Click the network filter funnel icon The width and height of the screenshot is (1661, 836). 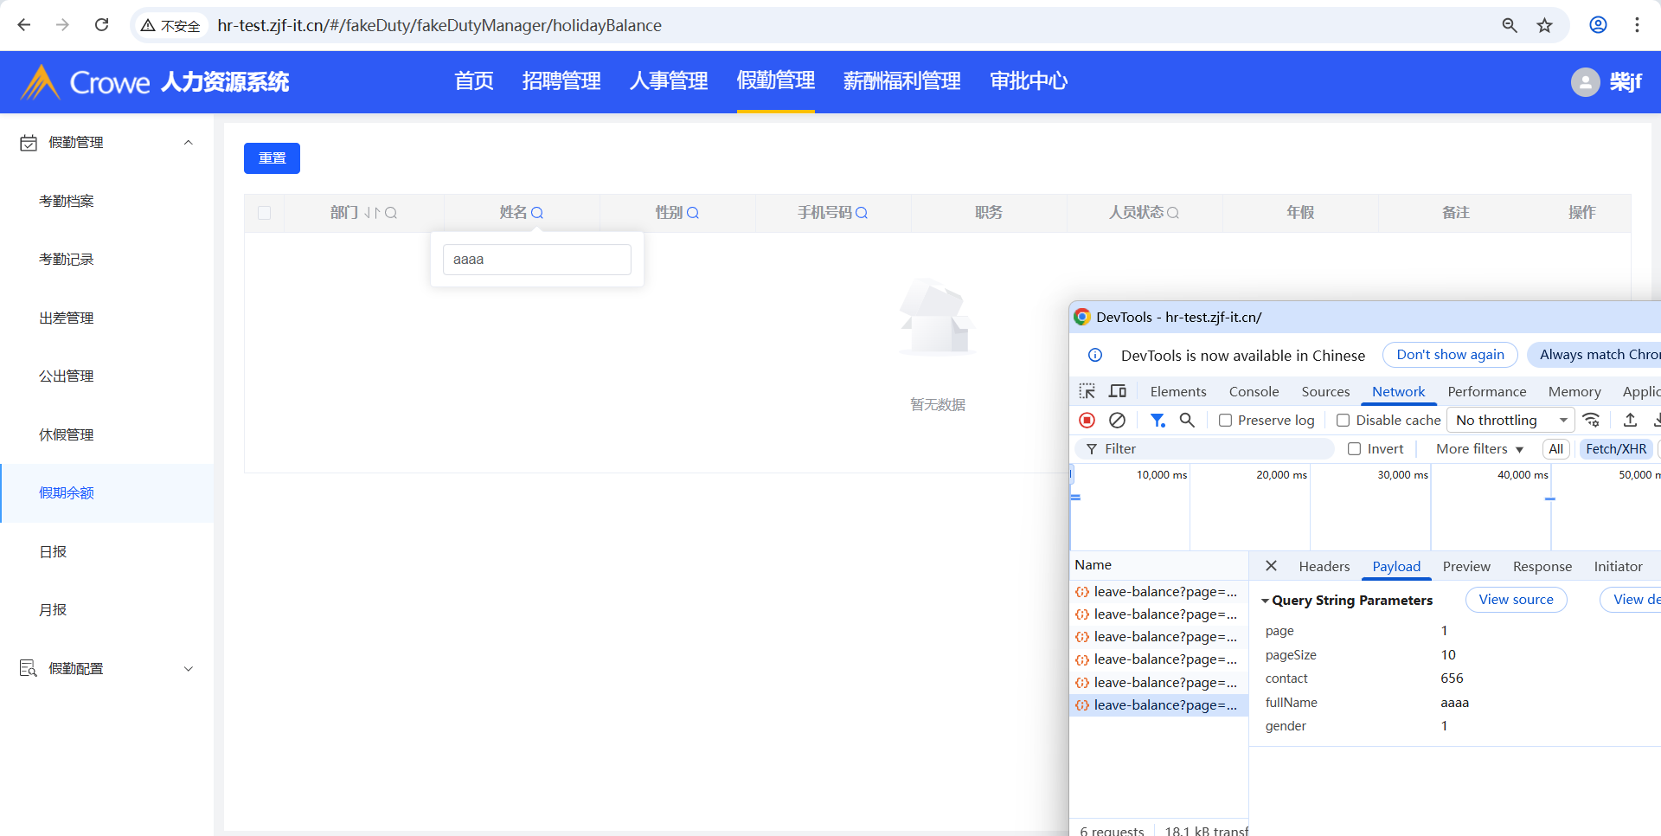tap(1157, 421)
